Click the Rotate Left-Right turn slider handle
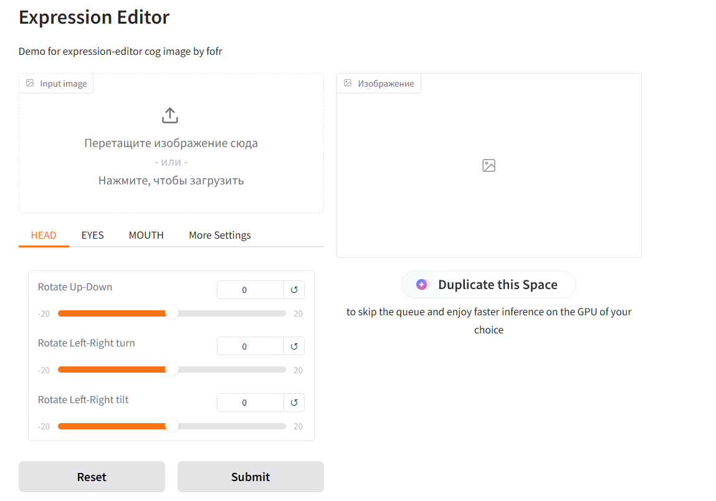Screen dimensions: 716x501 pos(172,370)
